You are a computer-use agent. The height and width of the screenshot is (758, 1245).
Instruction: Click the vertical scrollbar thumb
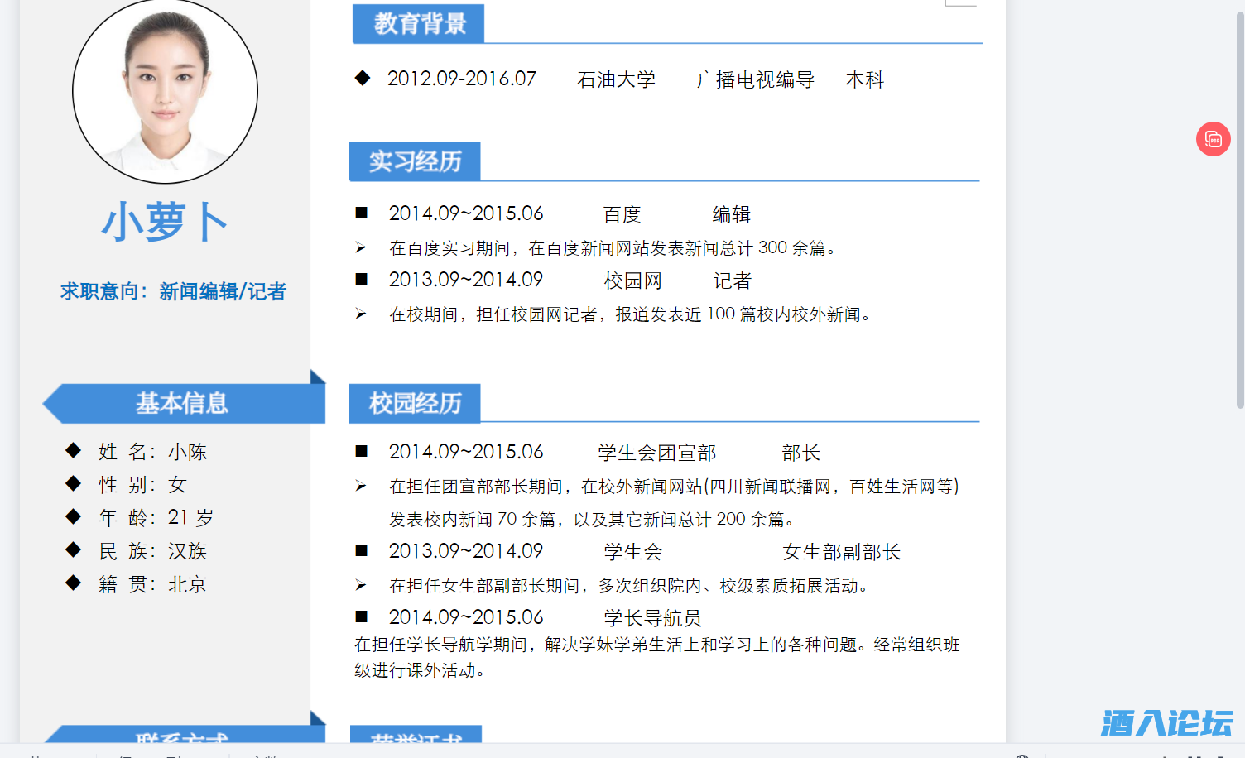coord(1239,207)
